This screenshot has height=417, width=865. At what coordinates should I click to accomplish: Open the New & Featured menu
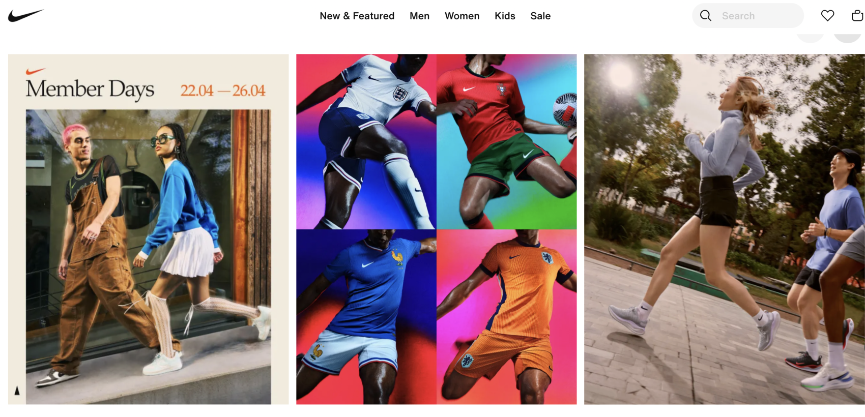pyautogui.click(x=357, y=16)
